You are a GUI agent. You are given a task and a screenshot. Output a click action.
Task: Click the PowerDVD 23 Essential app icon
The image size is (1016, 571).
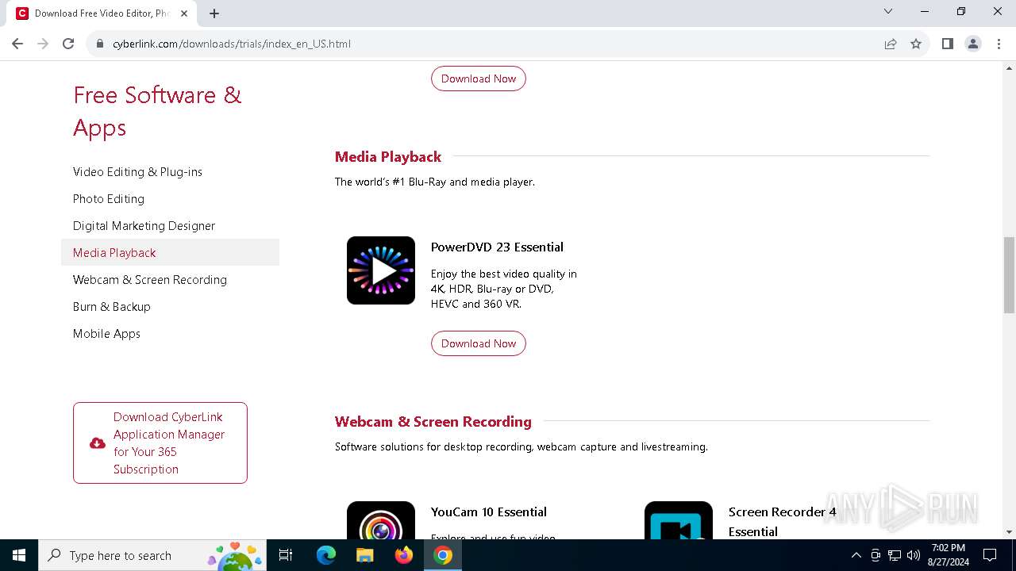[x=381, y=270]
